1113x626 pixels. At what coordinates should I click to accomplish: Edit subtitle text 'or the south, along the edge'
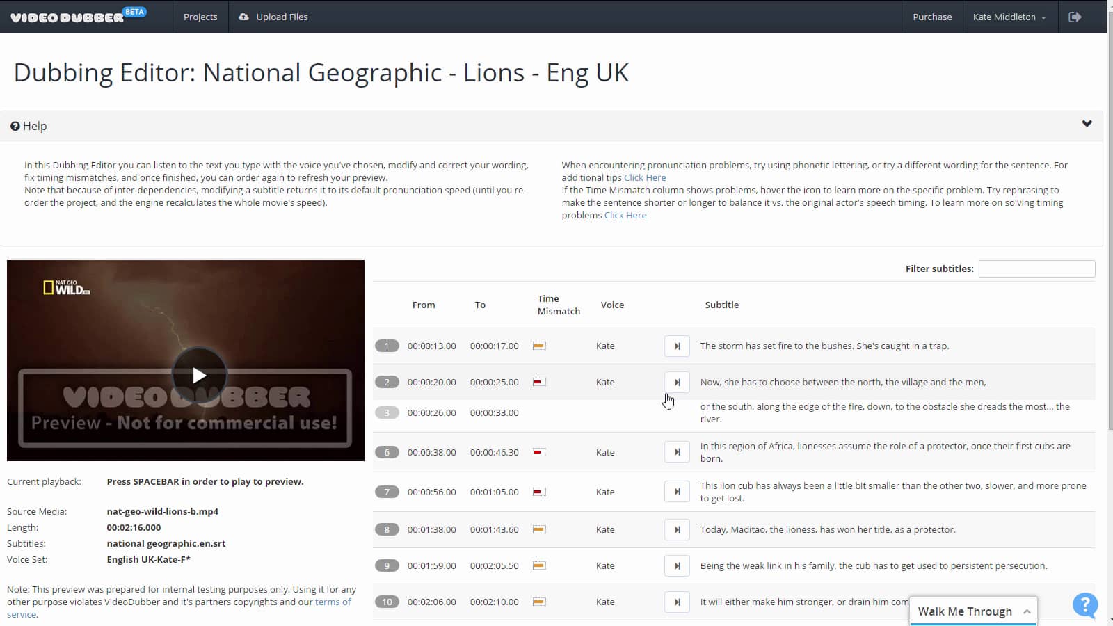coord(885,412)
